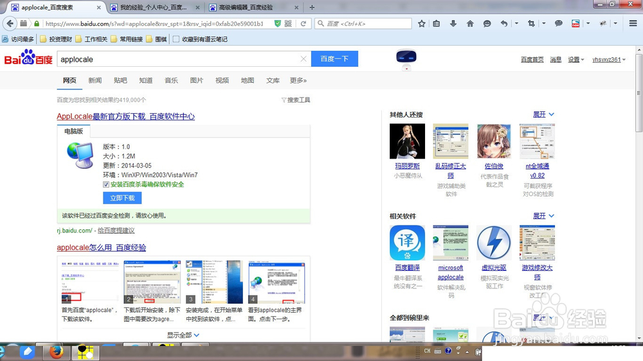This screenshot has height=361, width=643.
Task: Click the AppLocale globe computer icon
Action: click(80, 155)
